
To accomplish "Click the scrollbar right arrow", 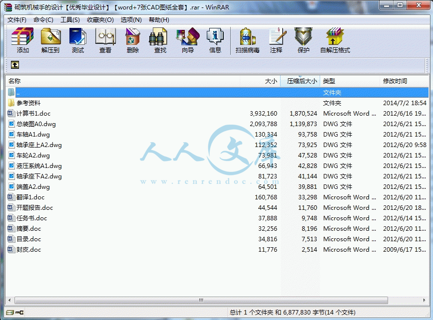I will (425, 300).
